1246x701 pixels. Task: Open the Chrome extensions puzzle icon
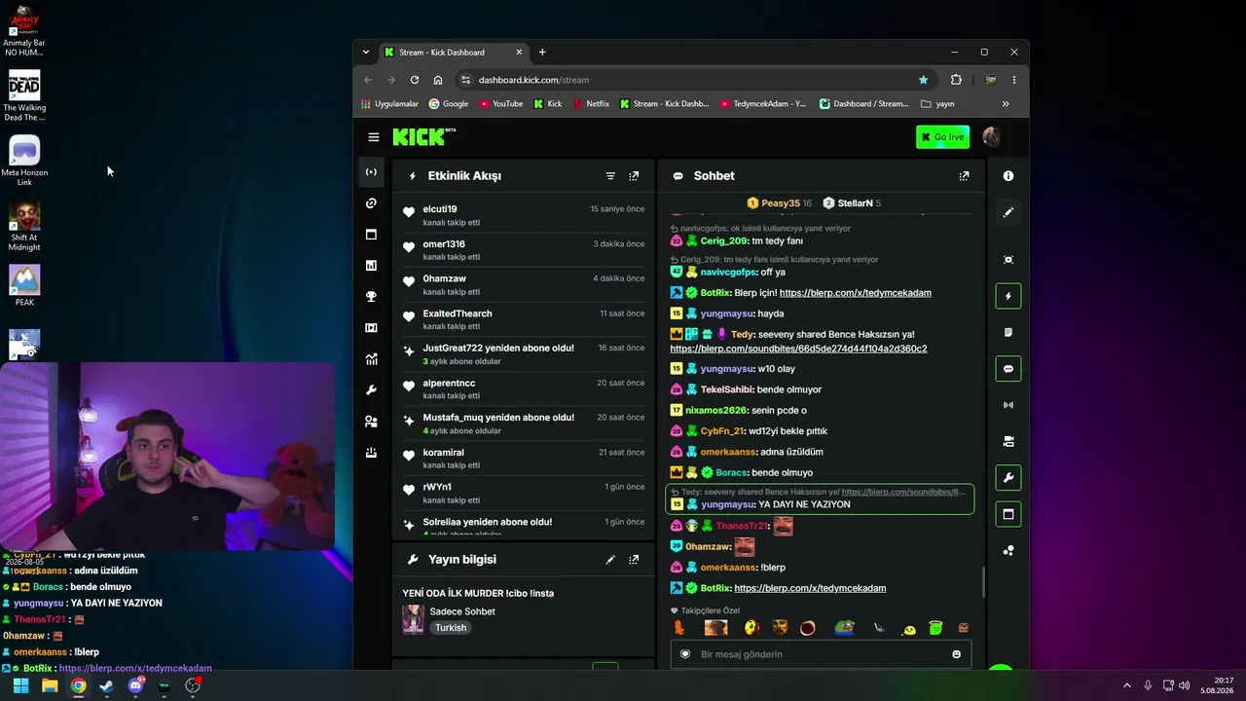956,80
